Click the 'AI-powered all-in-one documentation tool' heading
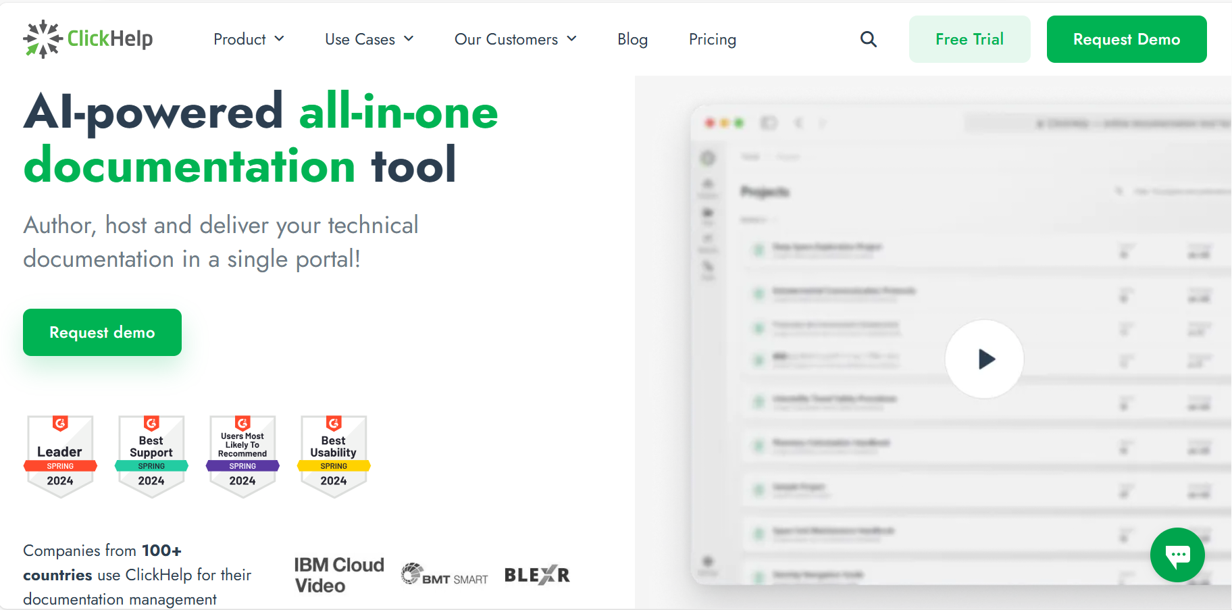 click(261, 138)
